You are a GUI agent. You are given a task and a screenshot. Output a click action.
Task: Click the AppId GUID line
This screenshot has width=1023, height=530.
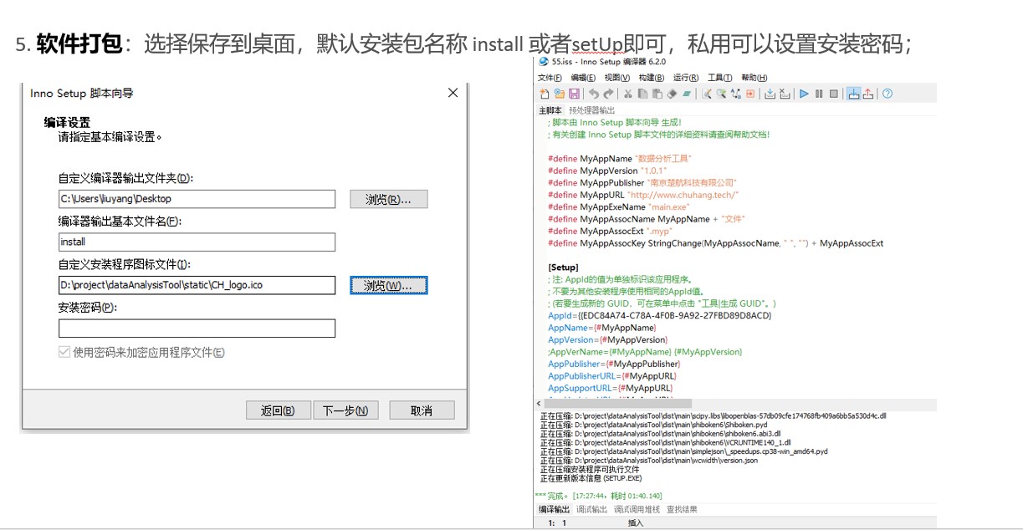[660, 316]
